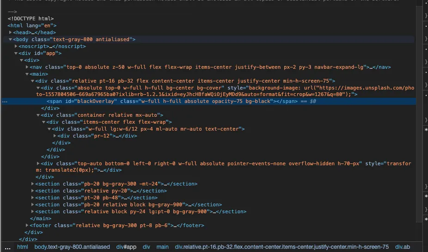The width and height of the screenshot is (428, 252).
Task: Click breadcrumb overflow ellipsis at bottom left
Action: coord(8,248)
